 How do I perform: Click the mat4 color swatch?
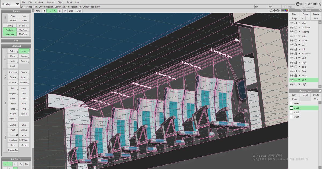pos(291,117)
